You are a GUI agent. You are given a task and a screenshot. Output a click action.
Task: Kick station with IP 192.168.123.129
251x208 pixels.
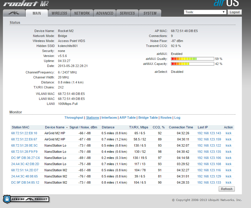[228, 176]
